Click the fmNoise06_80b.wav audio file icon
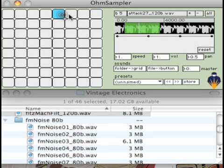Image resolution: width=224 pixels, height=168 pixels. 30,155
